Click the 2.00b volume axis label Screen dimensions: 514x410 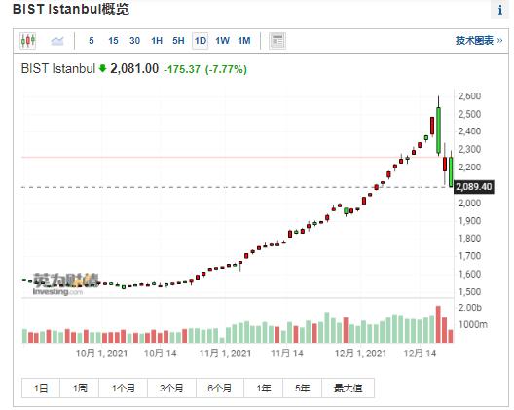point(470,308)
